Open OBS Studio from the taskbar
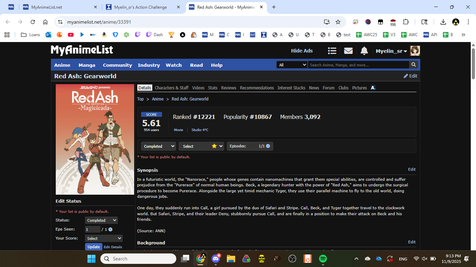The image size is (476, 267). click(x=292, y=259)
